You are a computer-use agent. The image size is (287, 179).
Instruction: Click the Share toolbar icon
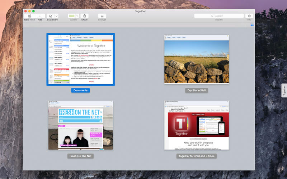pyautogui.click(x=84, y=16)
